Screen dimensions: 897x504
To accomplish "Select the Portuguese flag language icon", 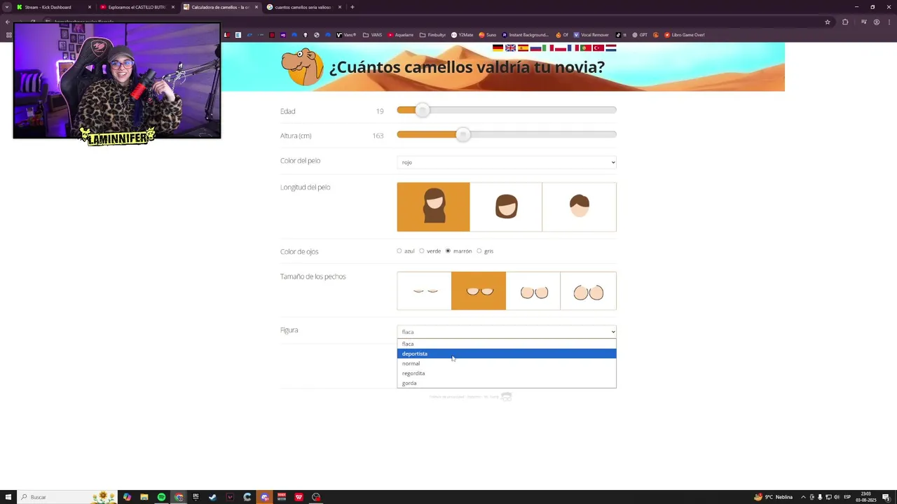I will (586, 48).
